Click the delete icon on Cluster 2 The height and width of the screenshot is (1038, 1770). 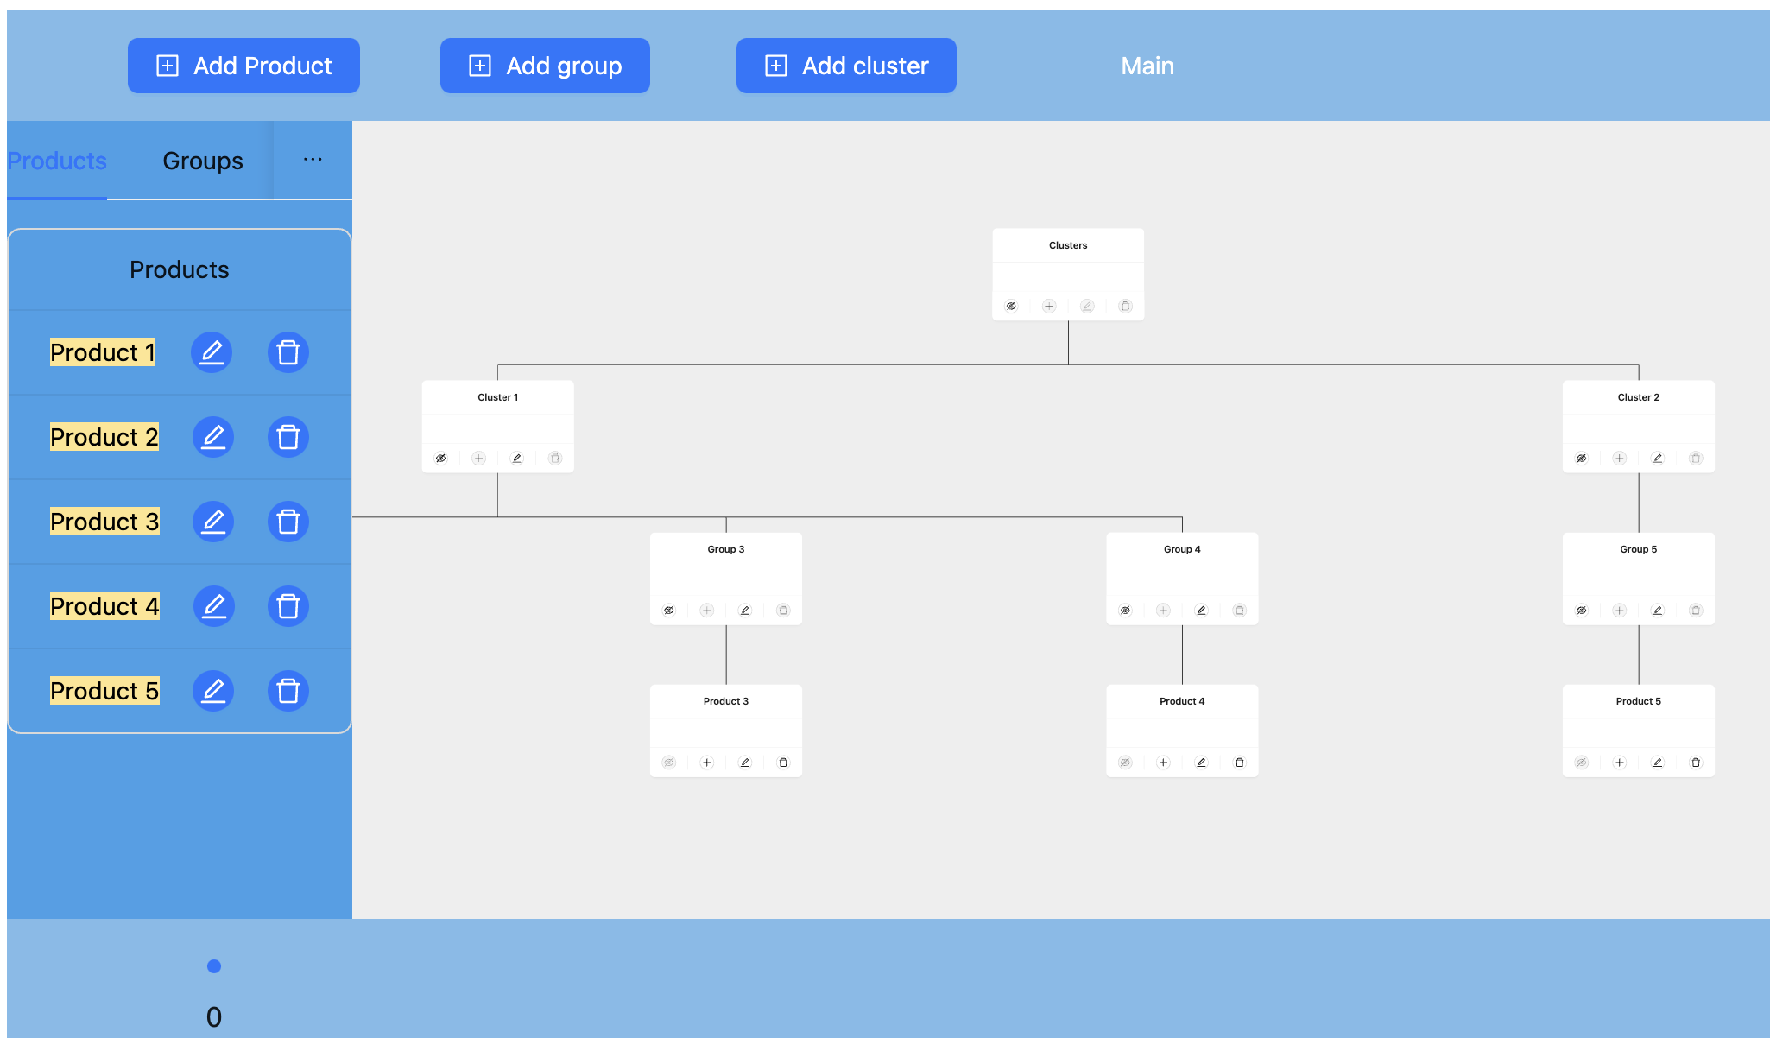pos(1696,459)
